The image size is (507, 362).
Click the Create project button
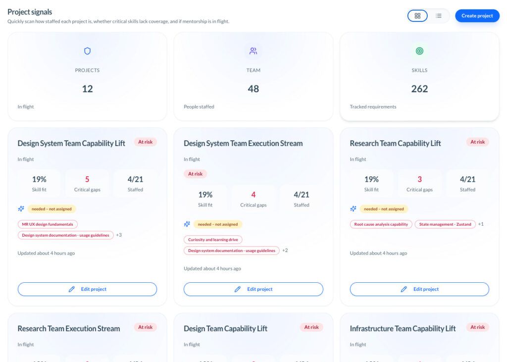pyautogui.click(x=477, y=15)
